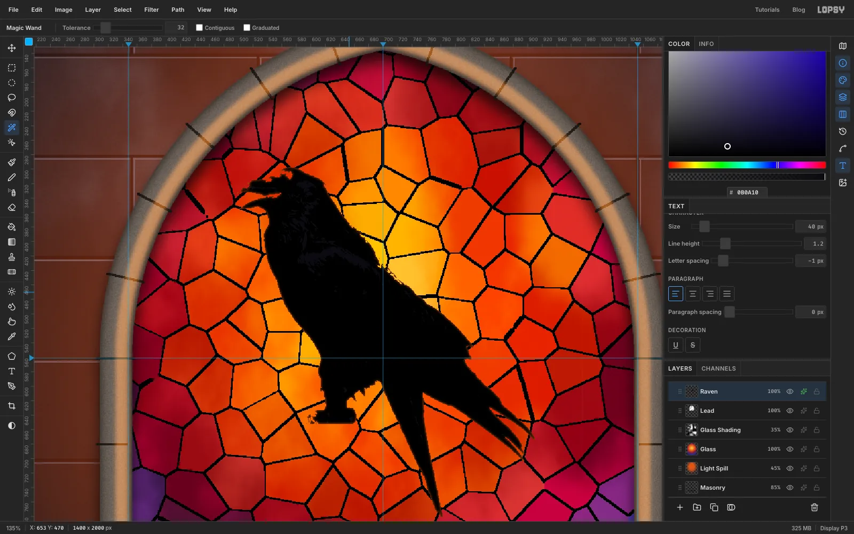Select the Crop tool

pos(12,406)
